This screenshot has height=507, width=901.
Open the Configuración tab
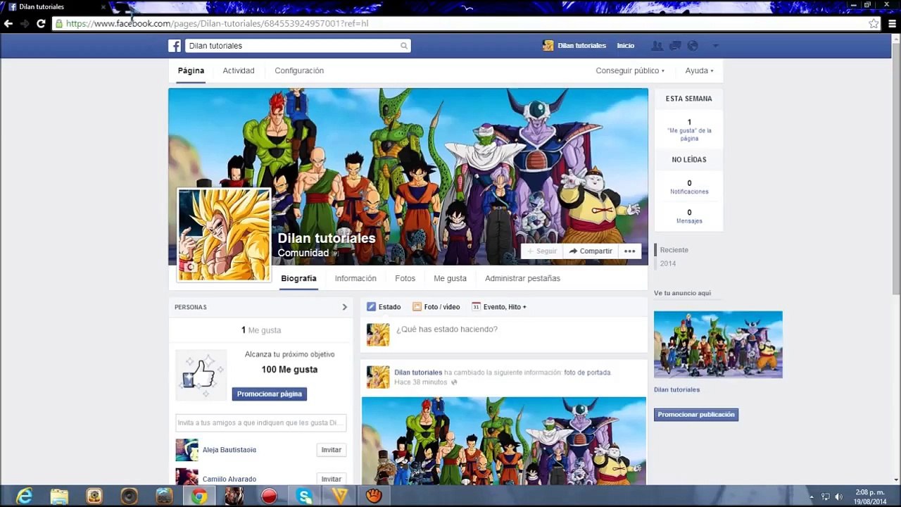[x=299, y=71]
